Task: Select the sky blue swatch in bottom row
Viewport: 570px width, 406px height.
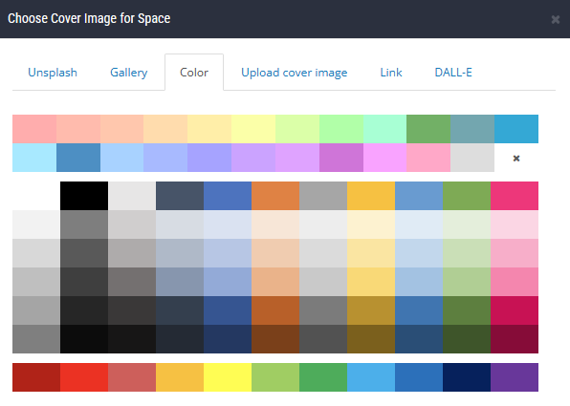Action: coord(371,377)
